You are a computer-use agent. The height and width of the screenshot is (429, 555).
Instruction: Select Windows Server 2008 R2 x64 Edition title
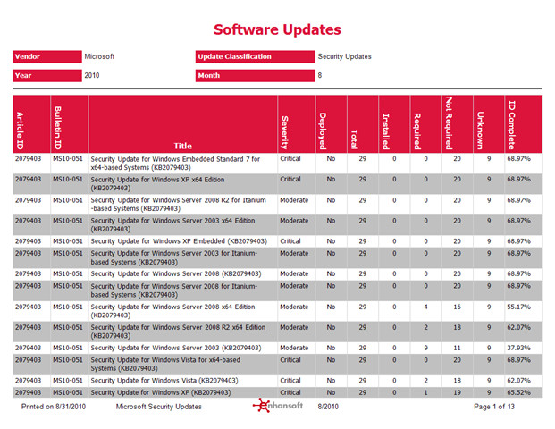coord(178,332)
